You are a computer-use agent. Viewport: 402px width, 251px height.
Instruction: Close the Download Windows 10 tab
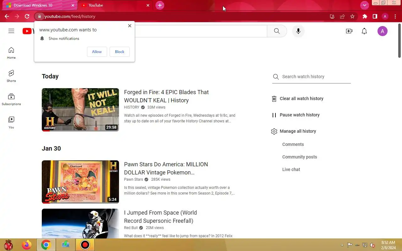click(x=73, y=5)
